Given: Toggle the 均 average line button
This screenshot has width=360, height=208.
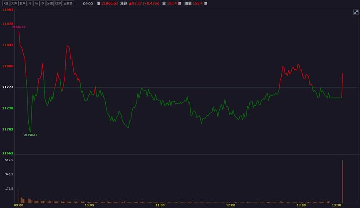Looking at the screenshot, I should [30, 3].
